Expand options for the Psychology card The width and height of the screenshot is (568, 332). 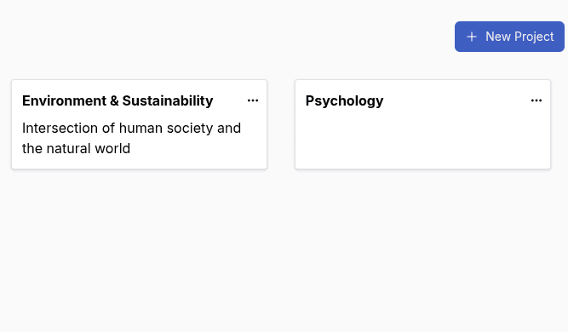[536, 100]
